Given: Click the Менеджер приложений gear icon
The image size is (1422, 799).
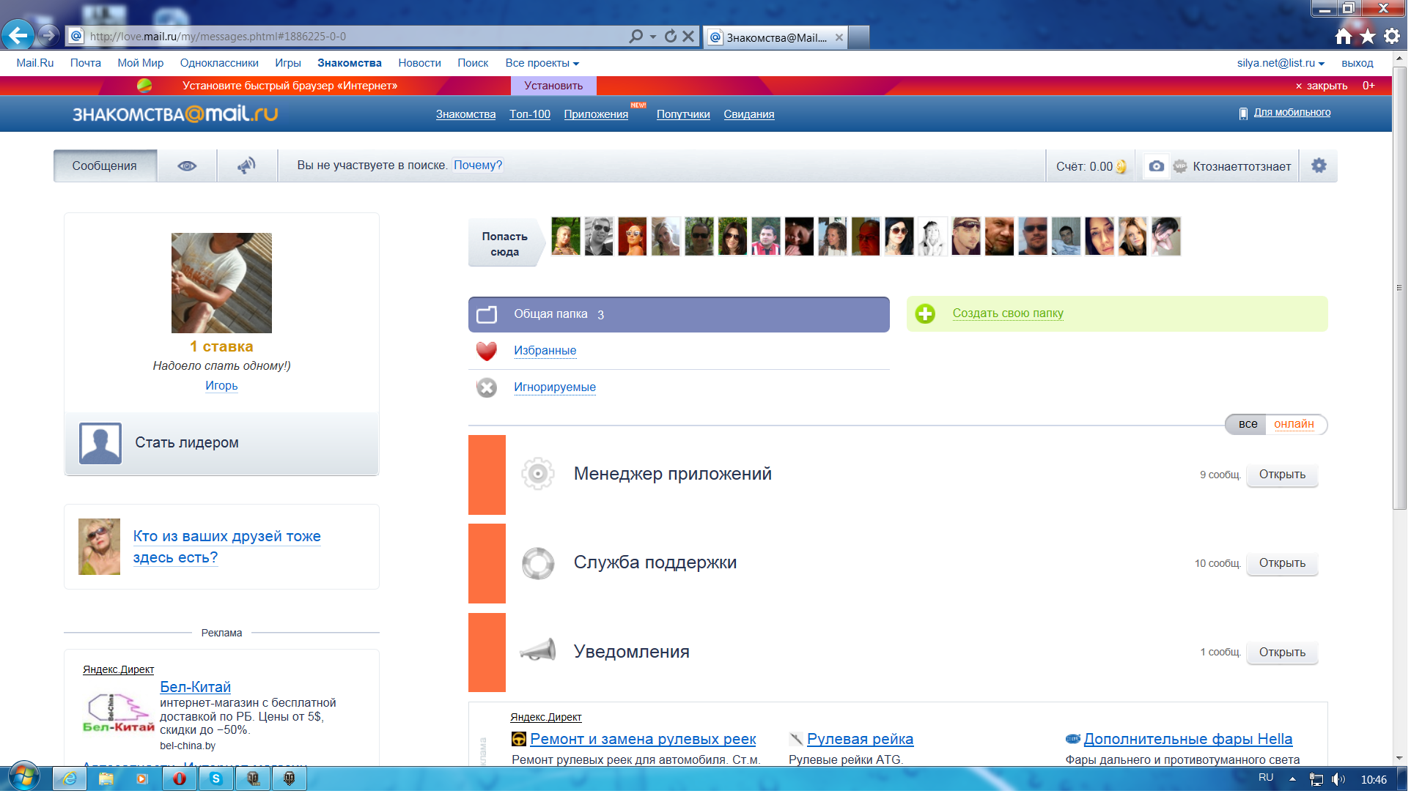Looking at the screenshot, I should (538, 474).
